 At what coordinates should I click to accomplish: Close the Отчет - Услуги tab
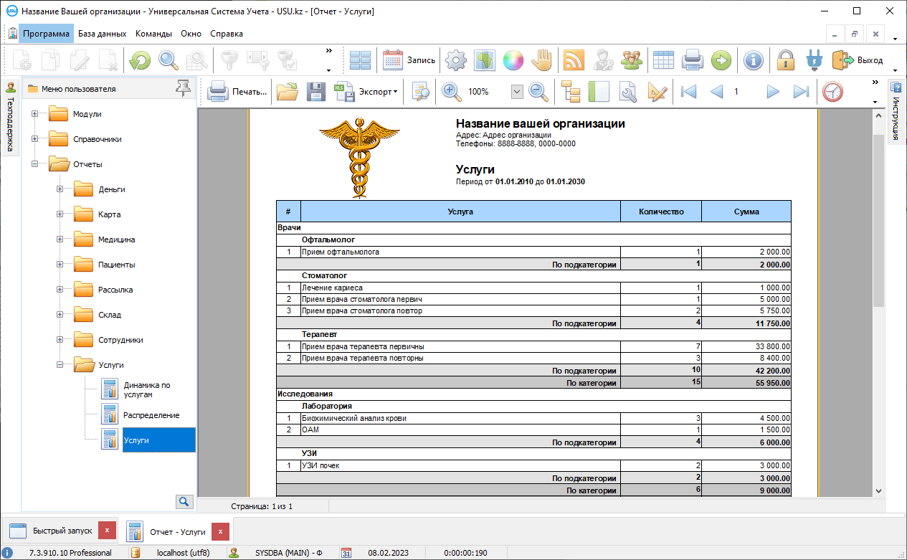point(220,531)
